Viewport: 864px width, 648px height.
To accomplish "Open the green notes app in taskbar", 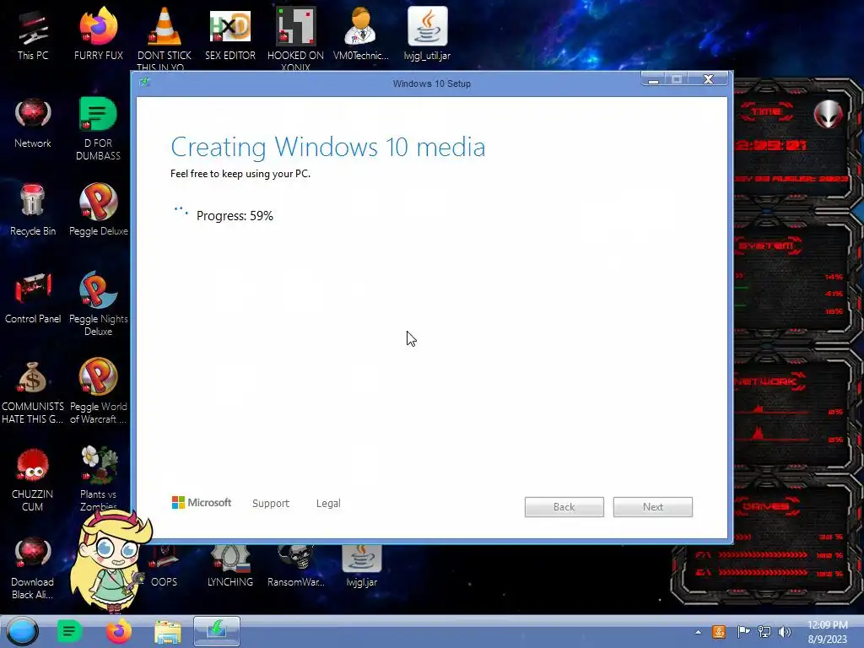I will (69, 631).
